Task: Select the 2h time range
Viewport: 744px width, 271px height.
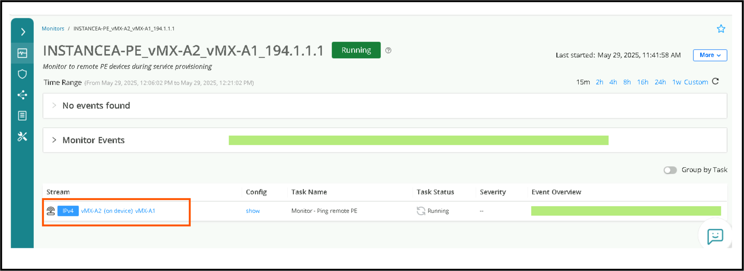Action: tap(599, 82)
